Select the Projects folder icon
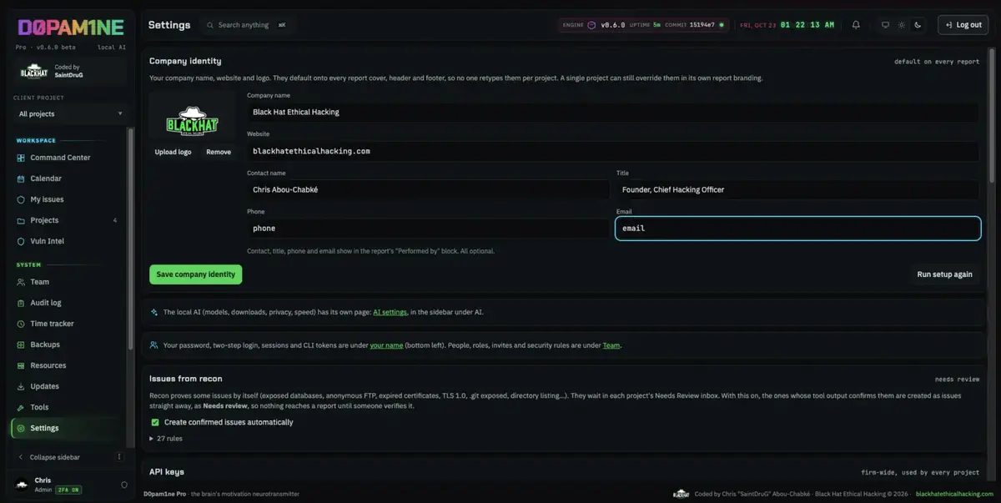The height and width of the screenshot is (503, 1001). tap(22, 220)
